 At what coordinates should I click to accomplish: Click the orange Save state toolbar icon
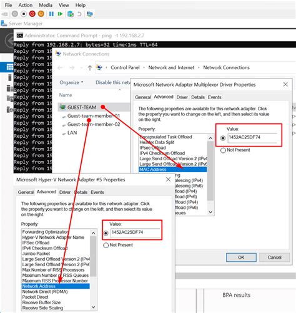tap(41, 14)
